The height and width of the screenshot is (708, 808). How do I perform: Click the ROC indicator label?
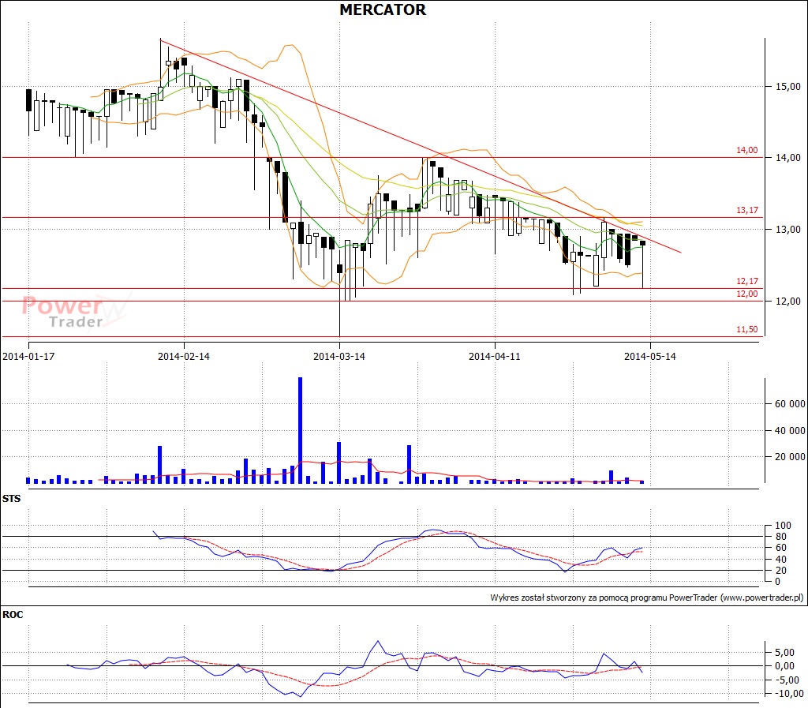[x=13, y=615]
